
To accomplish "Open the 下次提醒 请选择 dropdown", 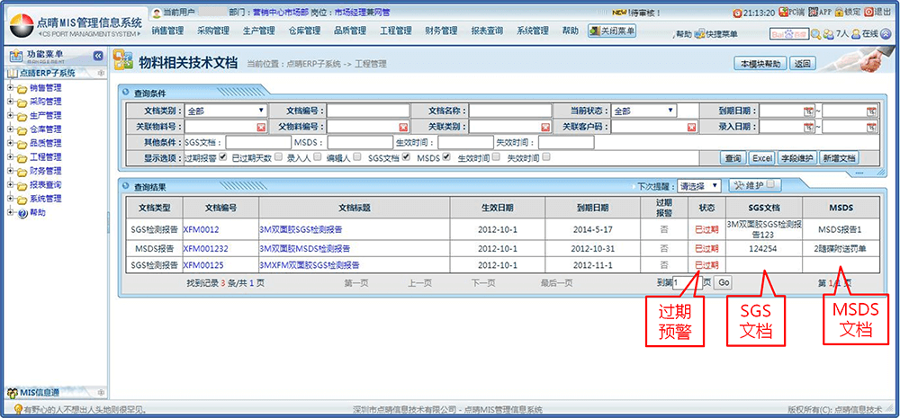I will point(697,186).
